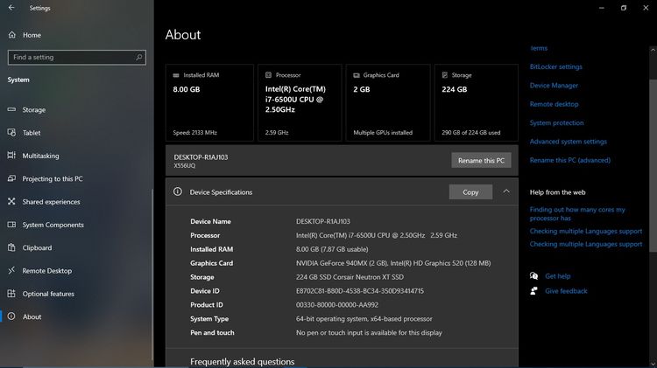Click the Get help link

(x=557, y=276)
